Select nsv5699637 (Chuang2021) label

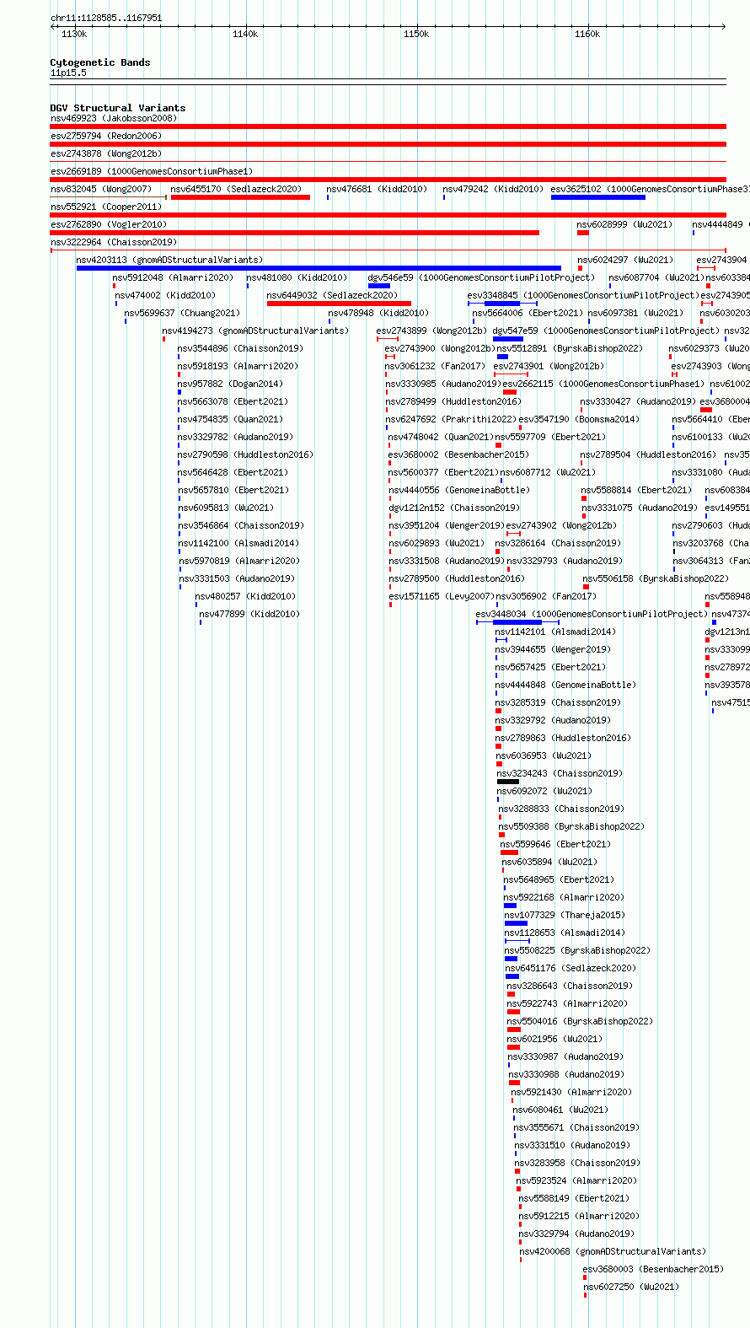tap(183, 313)
